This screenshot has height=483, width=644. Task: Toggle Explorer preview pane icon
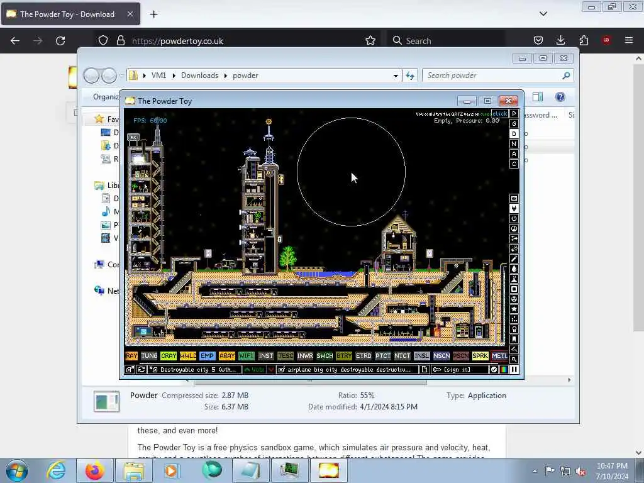tap(538, 97)
